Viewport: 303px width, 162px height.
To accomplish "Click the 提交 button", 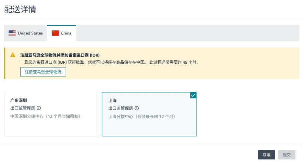I will point(287,154).
